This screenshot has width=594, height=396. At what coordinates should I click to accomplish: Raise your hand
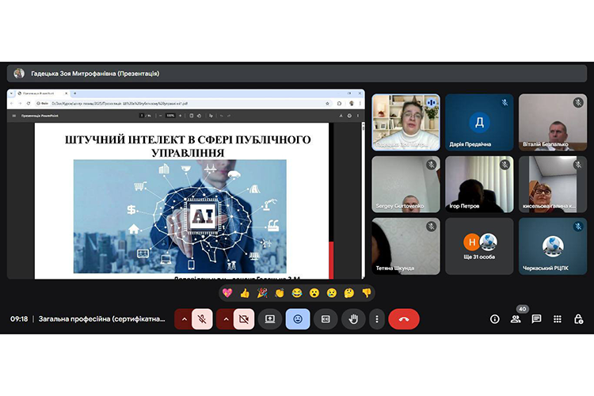point(353,318)
